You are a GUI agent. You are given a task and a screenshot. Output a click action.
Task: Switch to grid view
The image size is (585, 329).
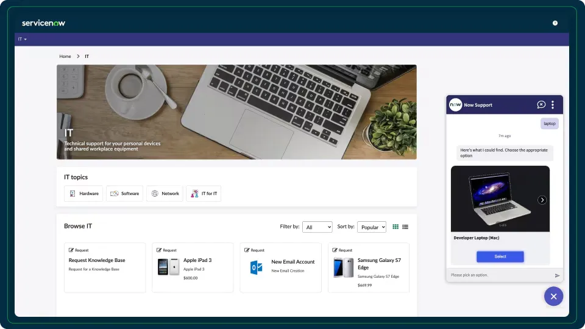coord(395,227)
